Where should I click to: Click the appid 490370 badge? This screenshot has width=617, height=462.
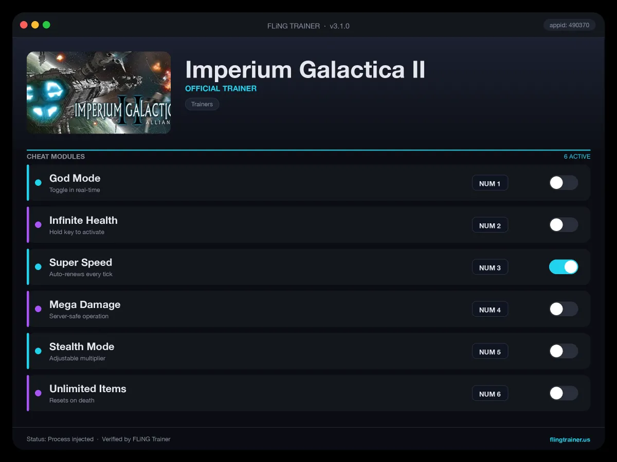pyautogui.click(x=569, y=25)
